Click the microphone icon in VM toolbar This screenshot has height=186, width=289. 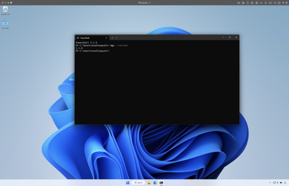(x=266, y=3)
